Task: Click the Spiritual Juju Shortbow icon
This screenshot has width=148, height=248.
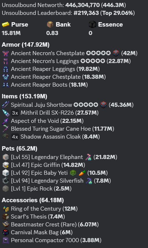Action: pyautogui.click(x=6, y=105)
